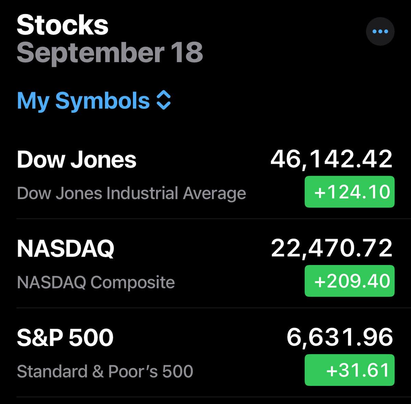411x404 pixels.
Task: Toggle the Dow Jones +124.10 change badge
Action: (x=349, y=192)
